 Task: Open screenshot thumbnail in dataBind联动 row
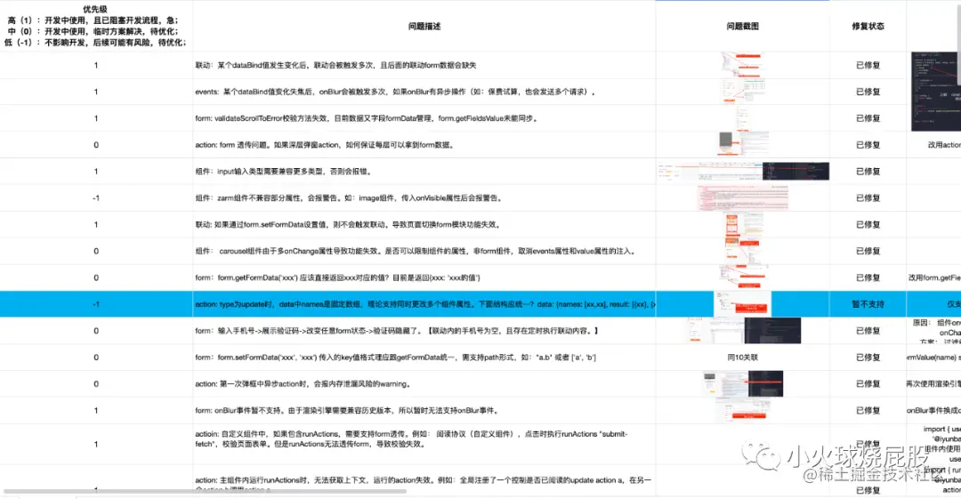pos(741,65)
